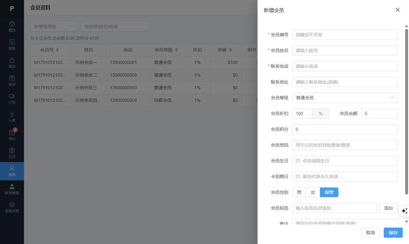Click the scrollbar down arrow in drawer
The width and height of the screenshot is (409, 244).
point(406,222)
